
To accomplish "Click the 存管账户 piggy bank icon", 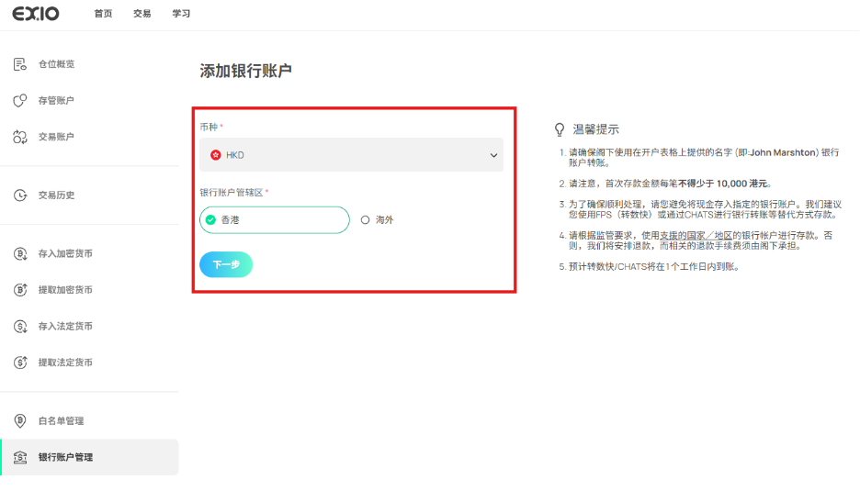I will coord(19,100).
